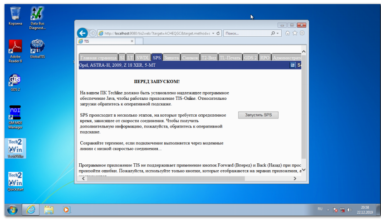The width and height of the screenshot is (381, 221).
Task: Open Data Bus Diagnostic desktop shortcut
Action: [37, 18]
